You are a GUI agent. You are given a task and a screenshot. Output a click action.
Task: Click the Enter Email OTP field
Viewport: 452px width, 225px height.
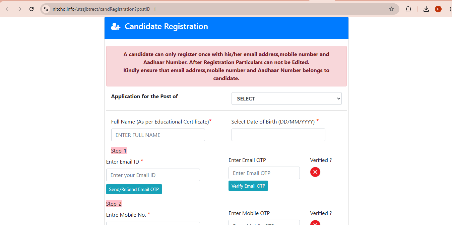pos(264,173)
